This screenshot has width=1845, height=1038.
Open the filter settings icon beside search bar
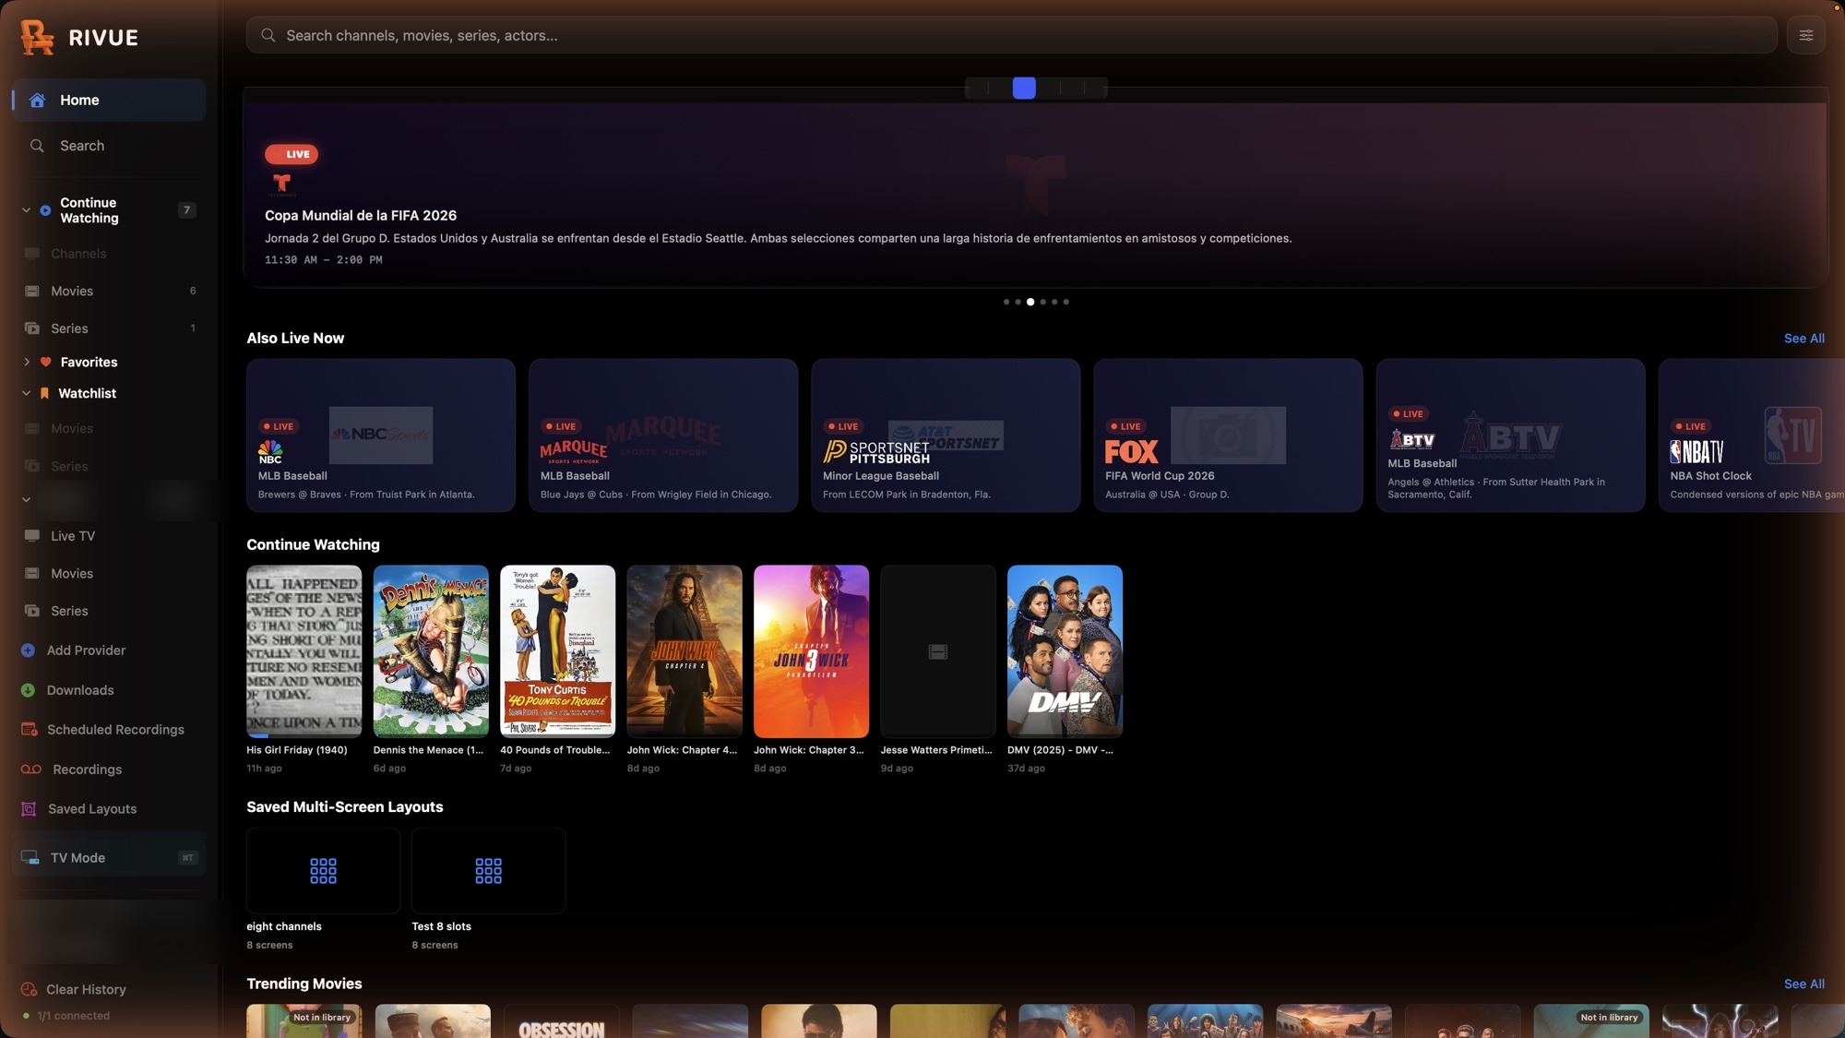1805,35
